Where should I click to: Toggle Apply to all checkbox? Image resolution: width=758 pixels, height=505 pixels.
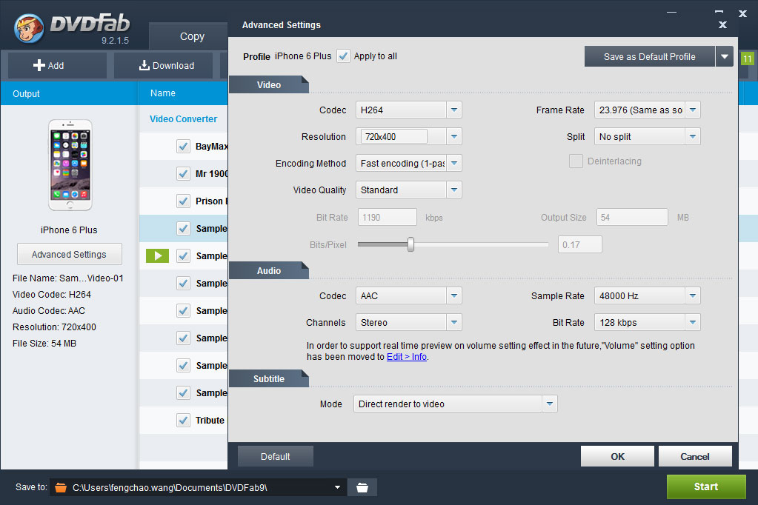pos(343,56)
